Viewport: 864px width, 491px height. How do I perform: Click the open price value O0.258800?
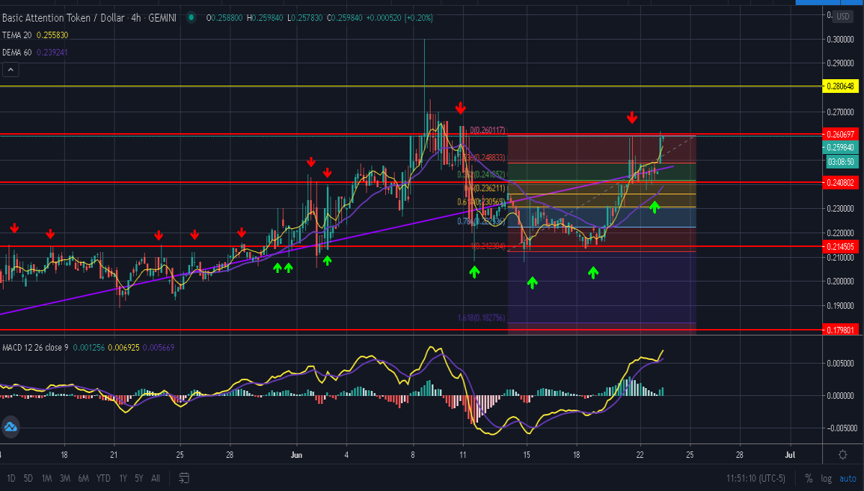(225, 17)
